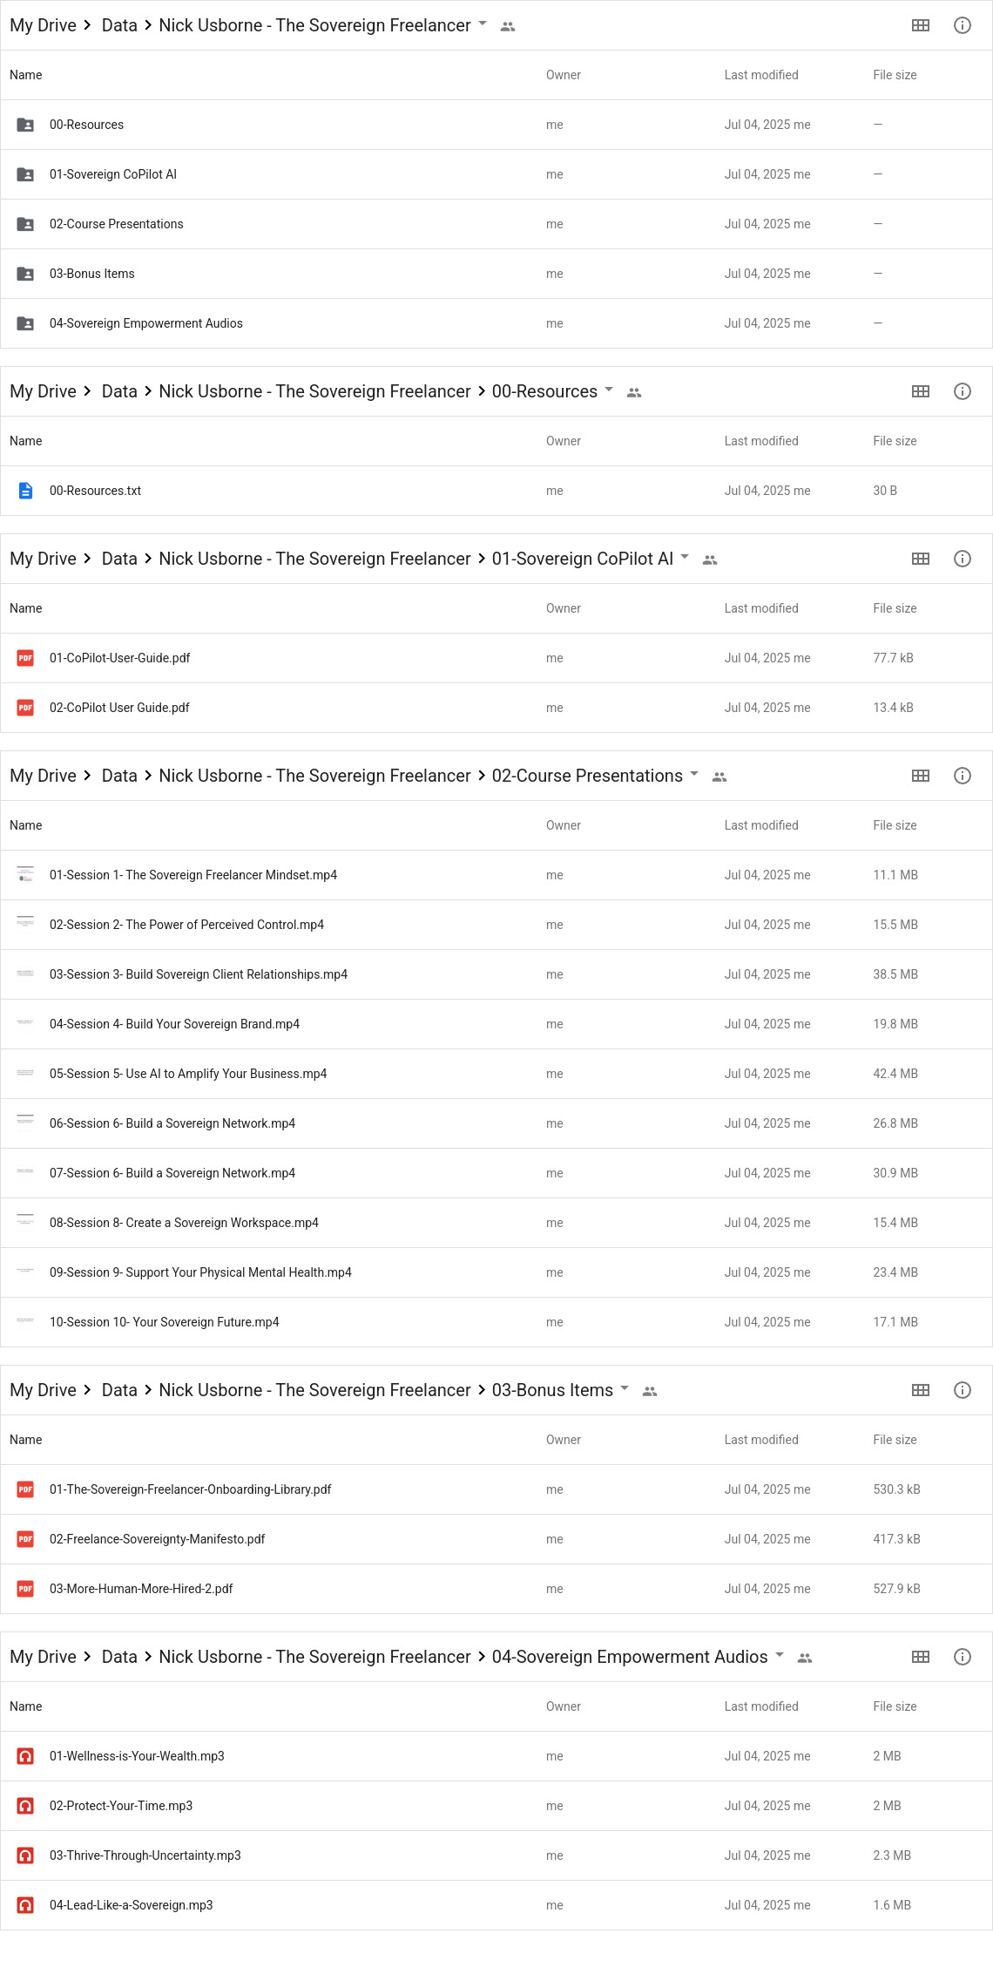
Task: Go to My Drive in the top breadcrumb
Action: pos(43,25)
